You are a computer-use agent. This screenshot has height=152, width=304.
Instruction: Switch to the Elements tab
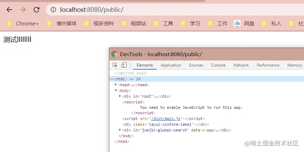point(145,65)
